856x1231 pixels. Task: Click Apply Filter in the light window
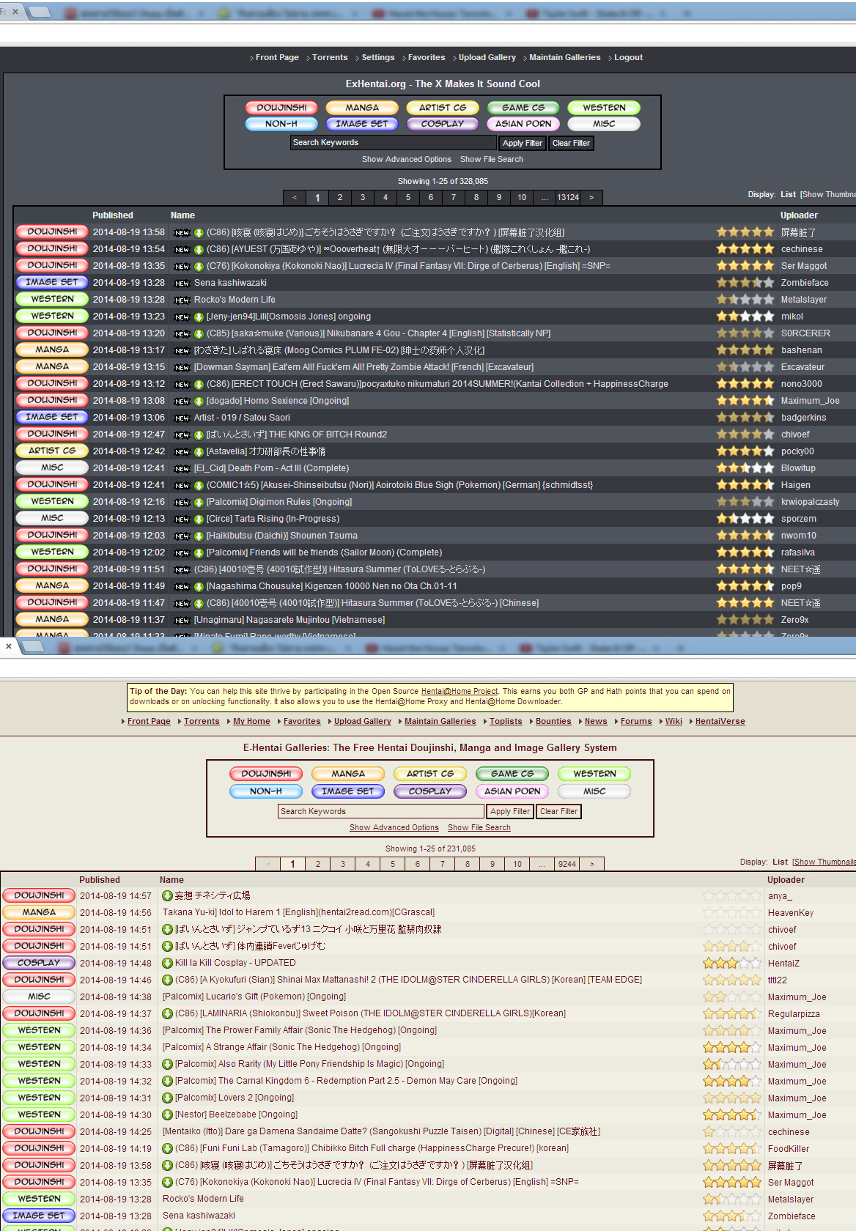(x=510, y=811)
